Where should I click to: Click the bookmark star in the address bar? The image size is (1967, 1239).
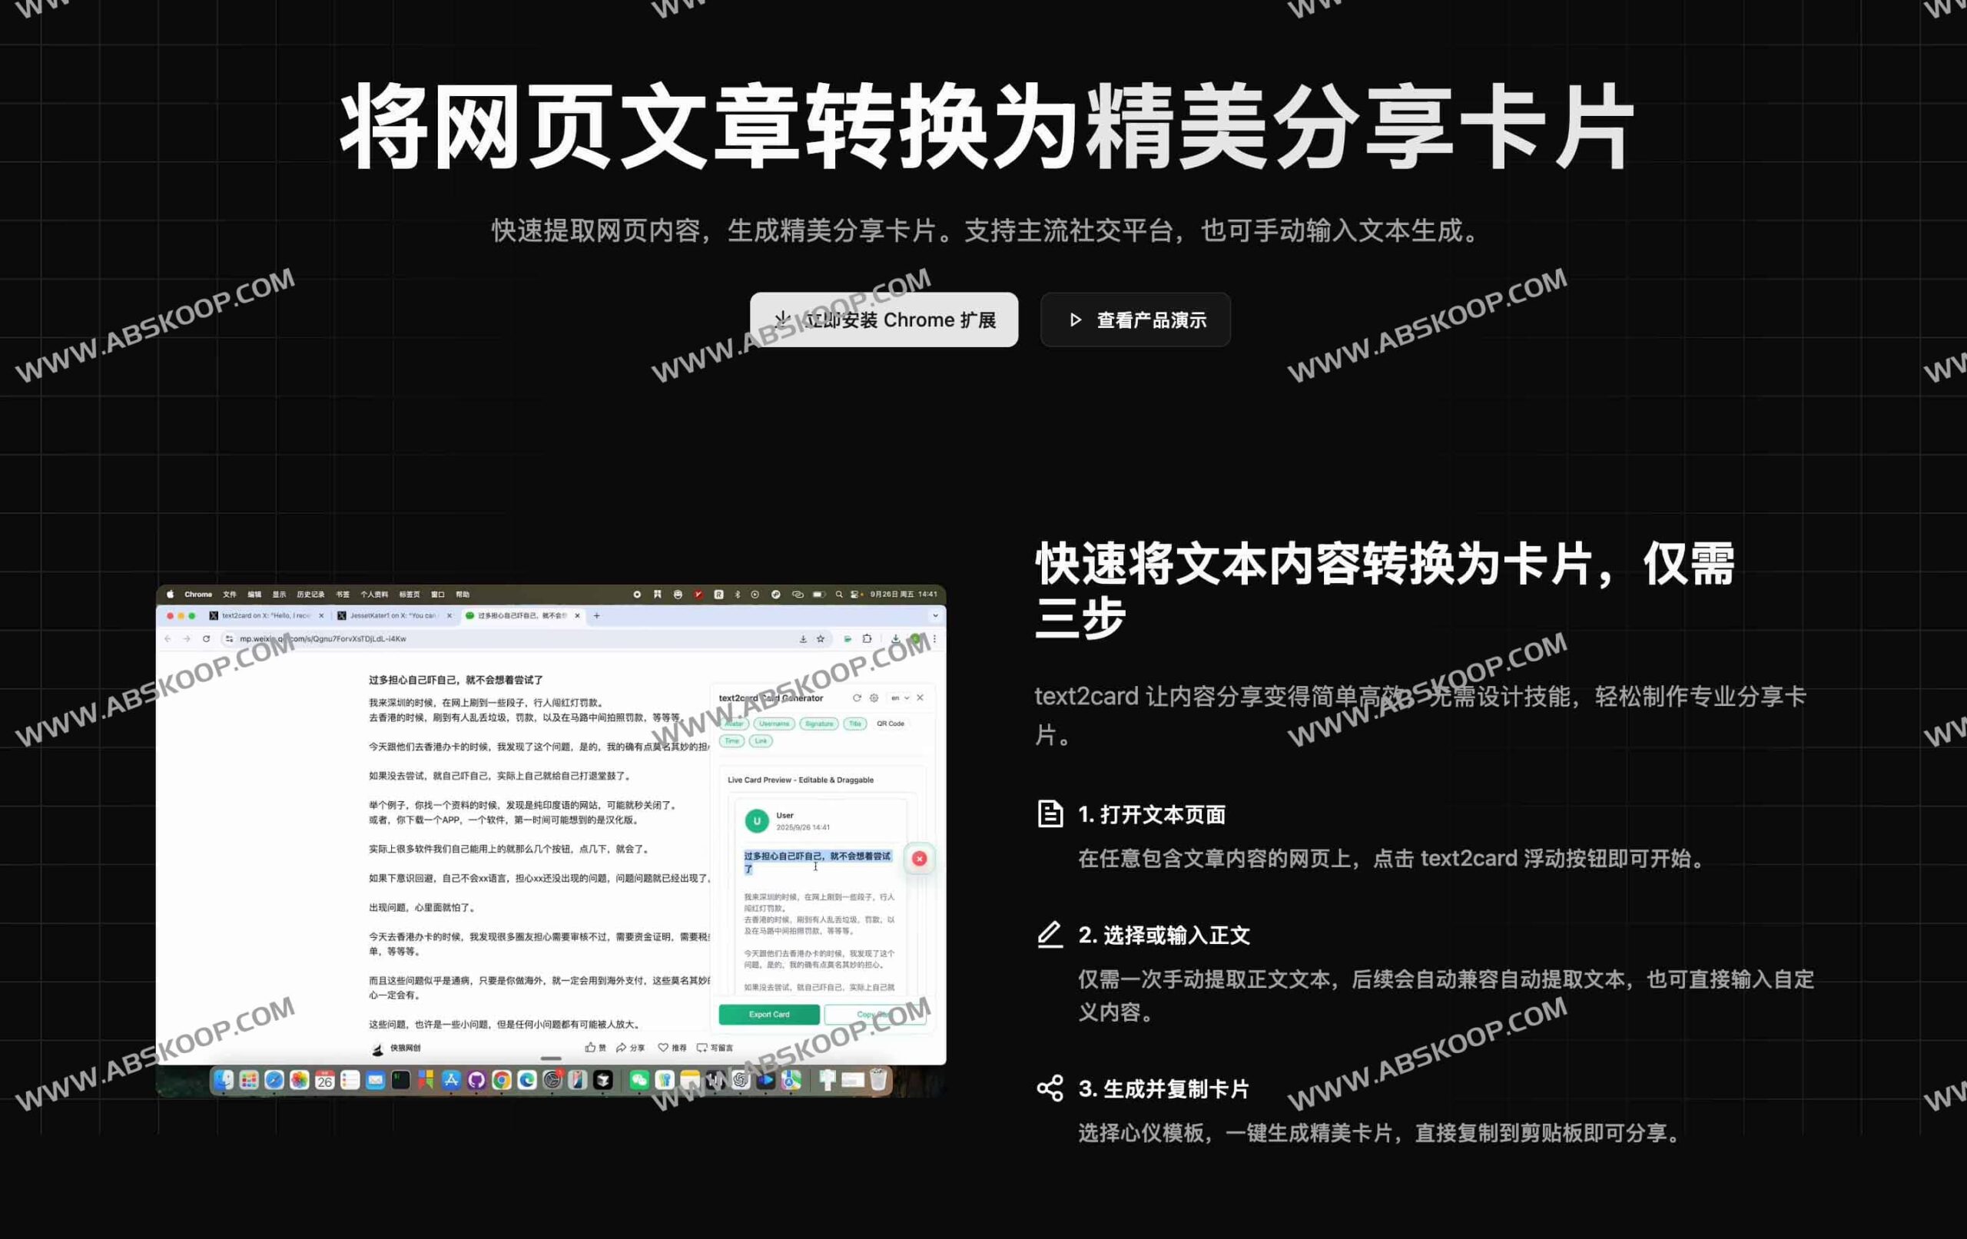tap(820, 638)
